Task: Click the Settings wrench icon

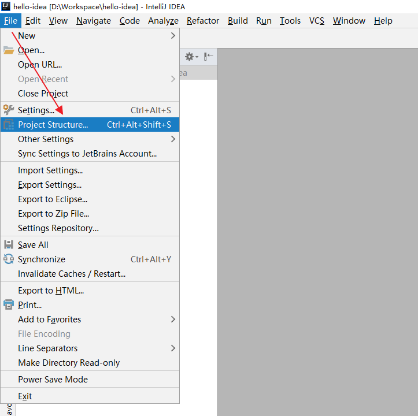Action: click(x=9, y=110)
